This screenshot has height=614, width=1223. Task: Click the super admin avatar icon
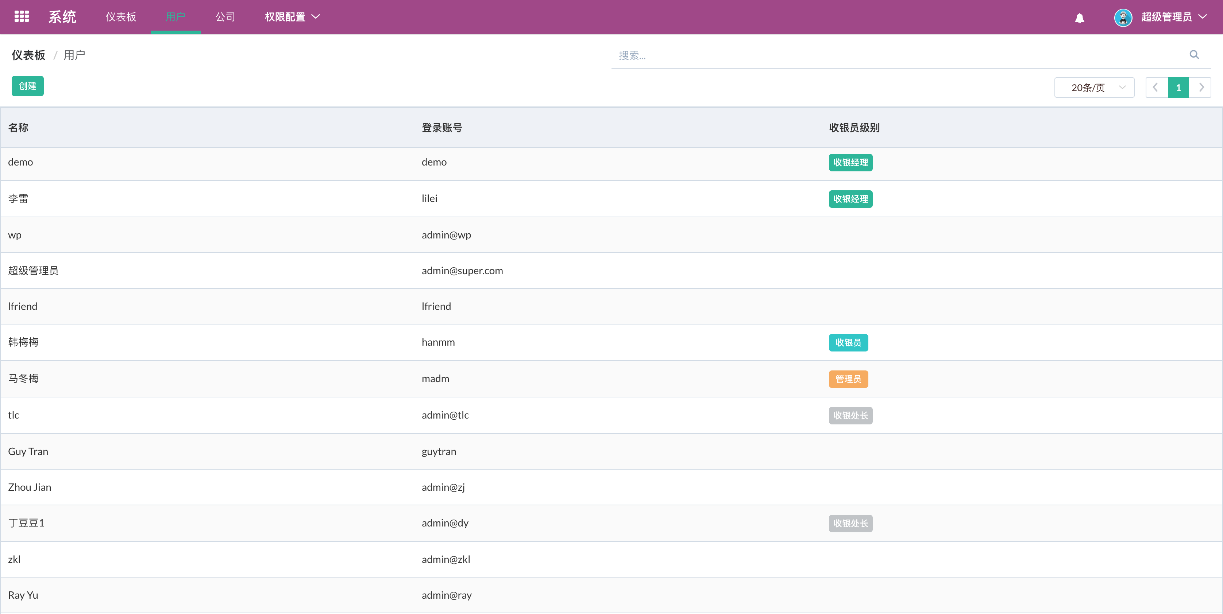point(1123,18)
